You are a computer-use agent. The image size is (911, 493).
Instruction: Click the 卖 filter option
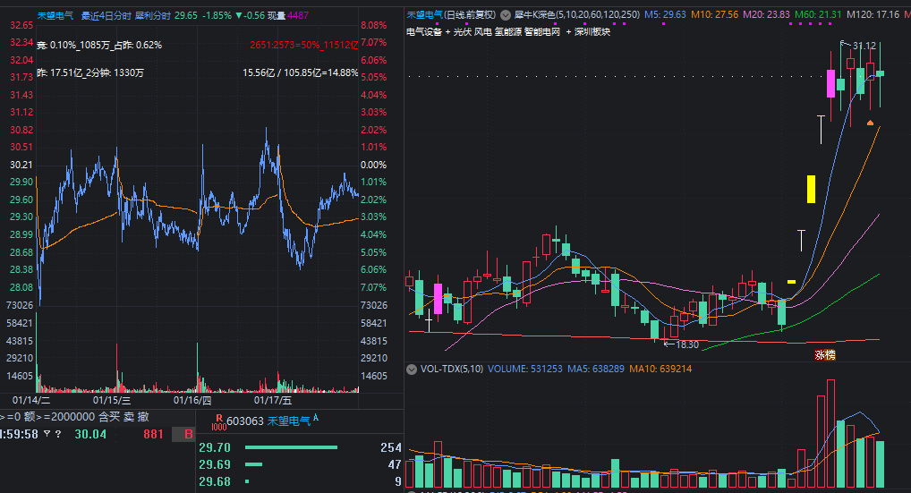pos(127,417)
